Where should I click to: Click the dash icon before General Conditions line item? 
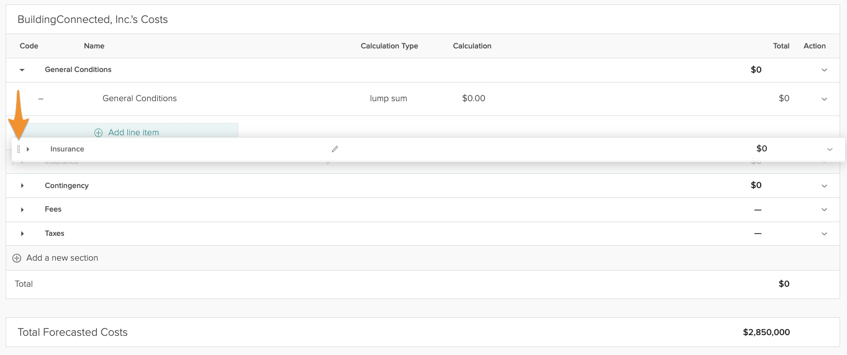41,99
